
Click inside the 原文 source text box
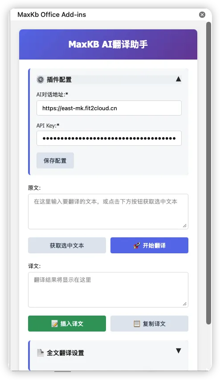(108, 211)
